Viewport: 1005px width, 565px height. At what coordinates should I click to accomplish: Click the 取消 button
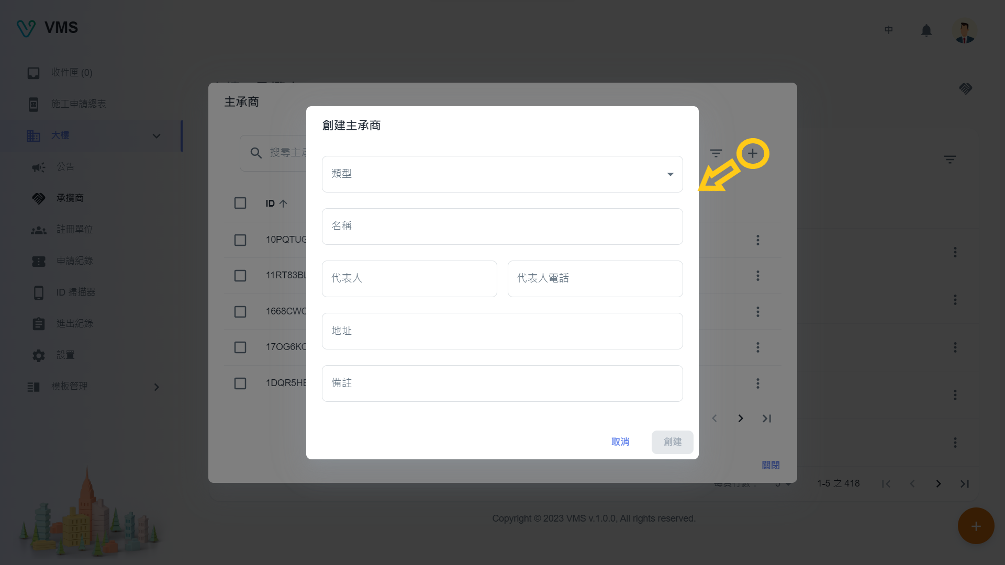click(620, 442)
